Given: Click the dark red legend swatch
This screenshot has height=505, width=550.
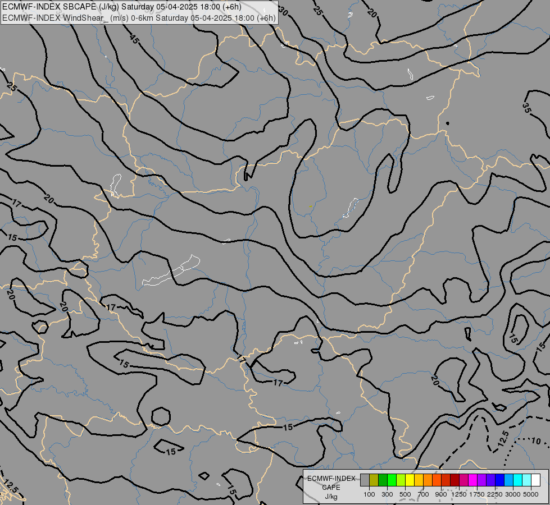Looking at the screenshot, I should (454, 480).
